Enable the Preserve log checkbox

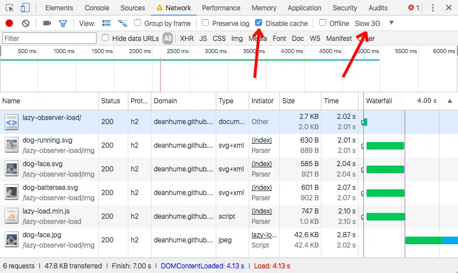pyautogui.click(x=205, y=23)
